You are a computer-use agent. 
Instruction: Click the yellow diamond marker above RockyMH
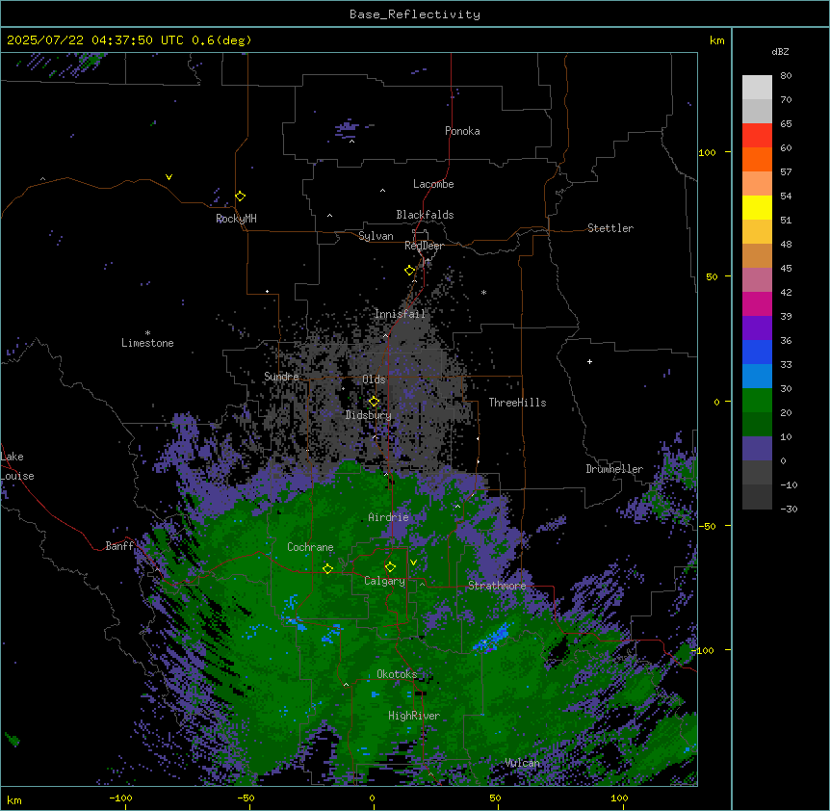tap(241, 196)
